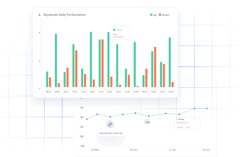Click the 12 Jun axis label on line chart
Viewport: 243px width, 157px height.
[x=172, y=150]
